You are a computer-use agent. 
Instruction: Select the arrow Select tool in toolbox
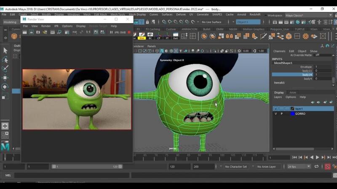[x=5, y=50]
